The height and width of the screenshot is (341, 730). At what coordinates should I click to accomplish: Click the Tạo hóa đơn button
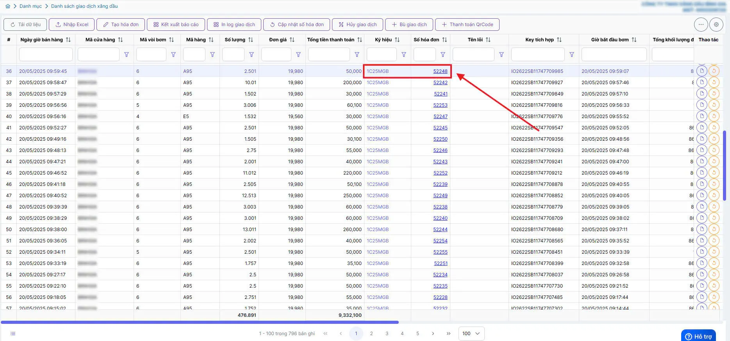pyautogui.click(x=121, y=25)
